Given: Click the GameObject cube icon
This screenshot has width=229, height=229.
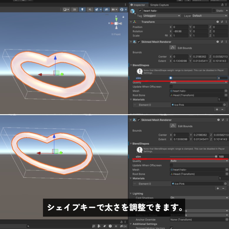Looking at the screenshot, I should pyautogui.click(x=132, y=11).
